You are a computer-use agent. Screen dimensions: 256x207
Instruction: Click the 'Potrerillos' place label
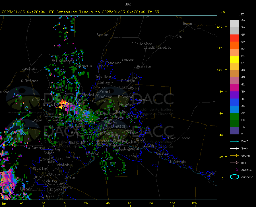point(52,117)
